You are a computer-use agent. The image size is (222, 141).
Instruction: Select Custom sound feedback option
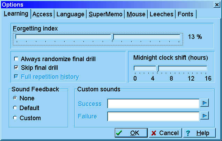15,118
